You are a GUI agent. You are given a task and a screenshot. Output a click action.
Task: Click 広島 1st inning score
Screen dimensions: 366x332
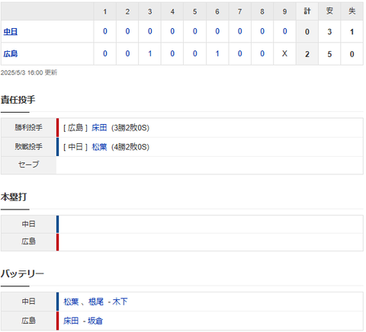tap(105, 54)
